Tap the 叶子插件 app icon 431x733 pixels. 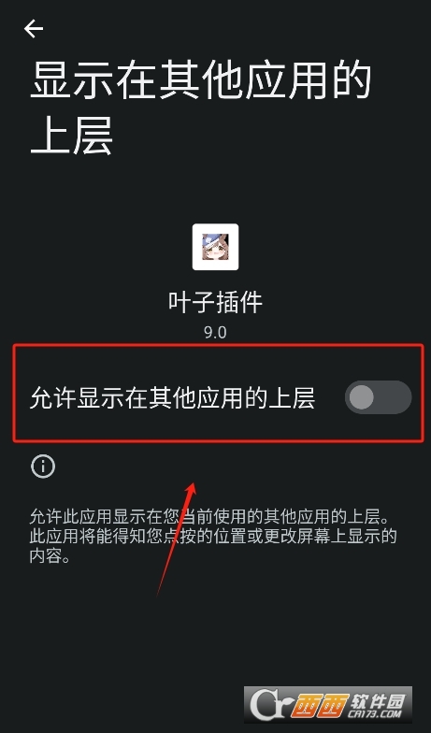tap(215, 247)
